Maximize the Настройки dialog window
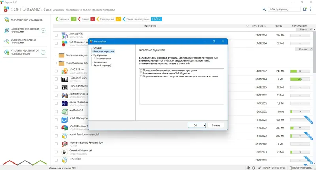Viewport: 316px width, 170px height. point(214,42)
